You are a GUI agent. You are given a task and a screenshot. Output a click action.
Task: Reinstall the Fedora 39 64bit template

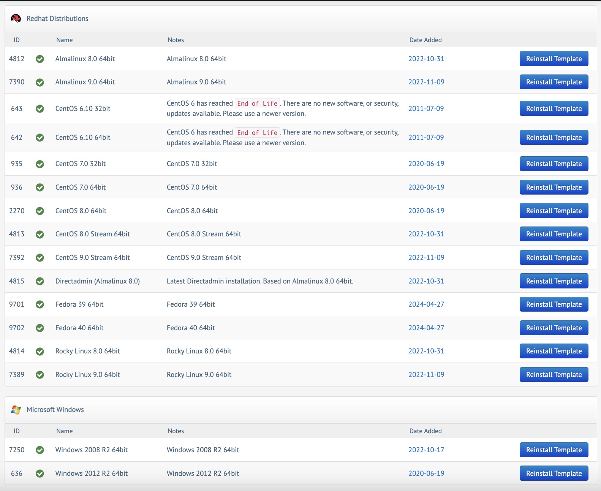(x=554, y=304)
